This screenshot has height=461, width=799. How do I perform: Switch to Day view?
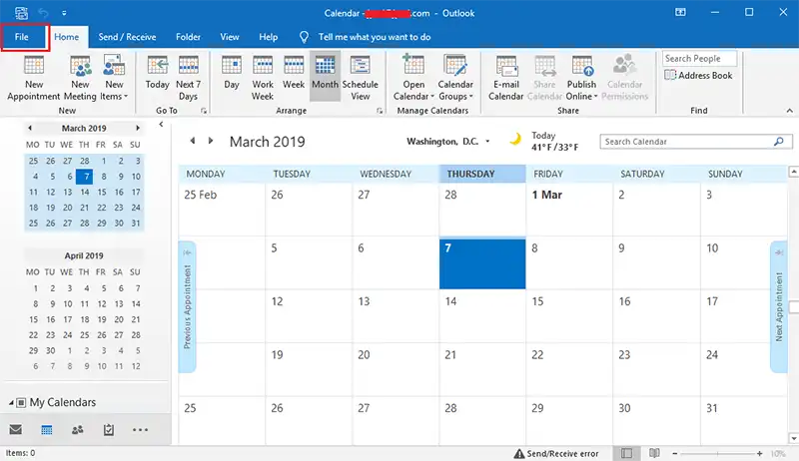click(x=232, y=73)
